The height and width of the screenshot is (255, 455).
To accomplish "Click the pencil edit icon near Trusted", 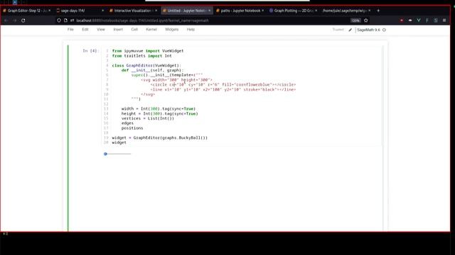I will [350, 30].
